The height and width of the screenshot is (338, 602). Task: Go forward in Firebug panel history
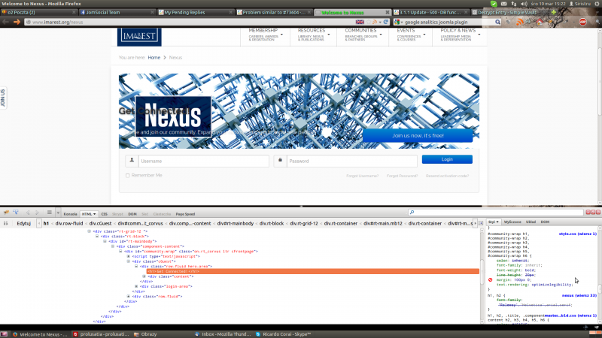click(x=37, y=213)
